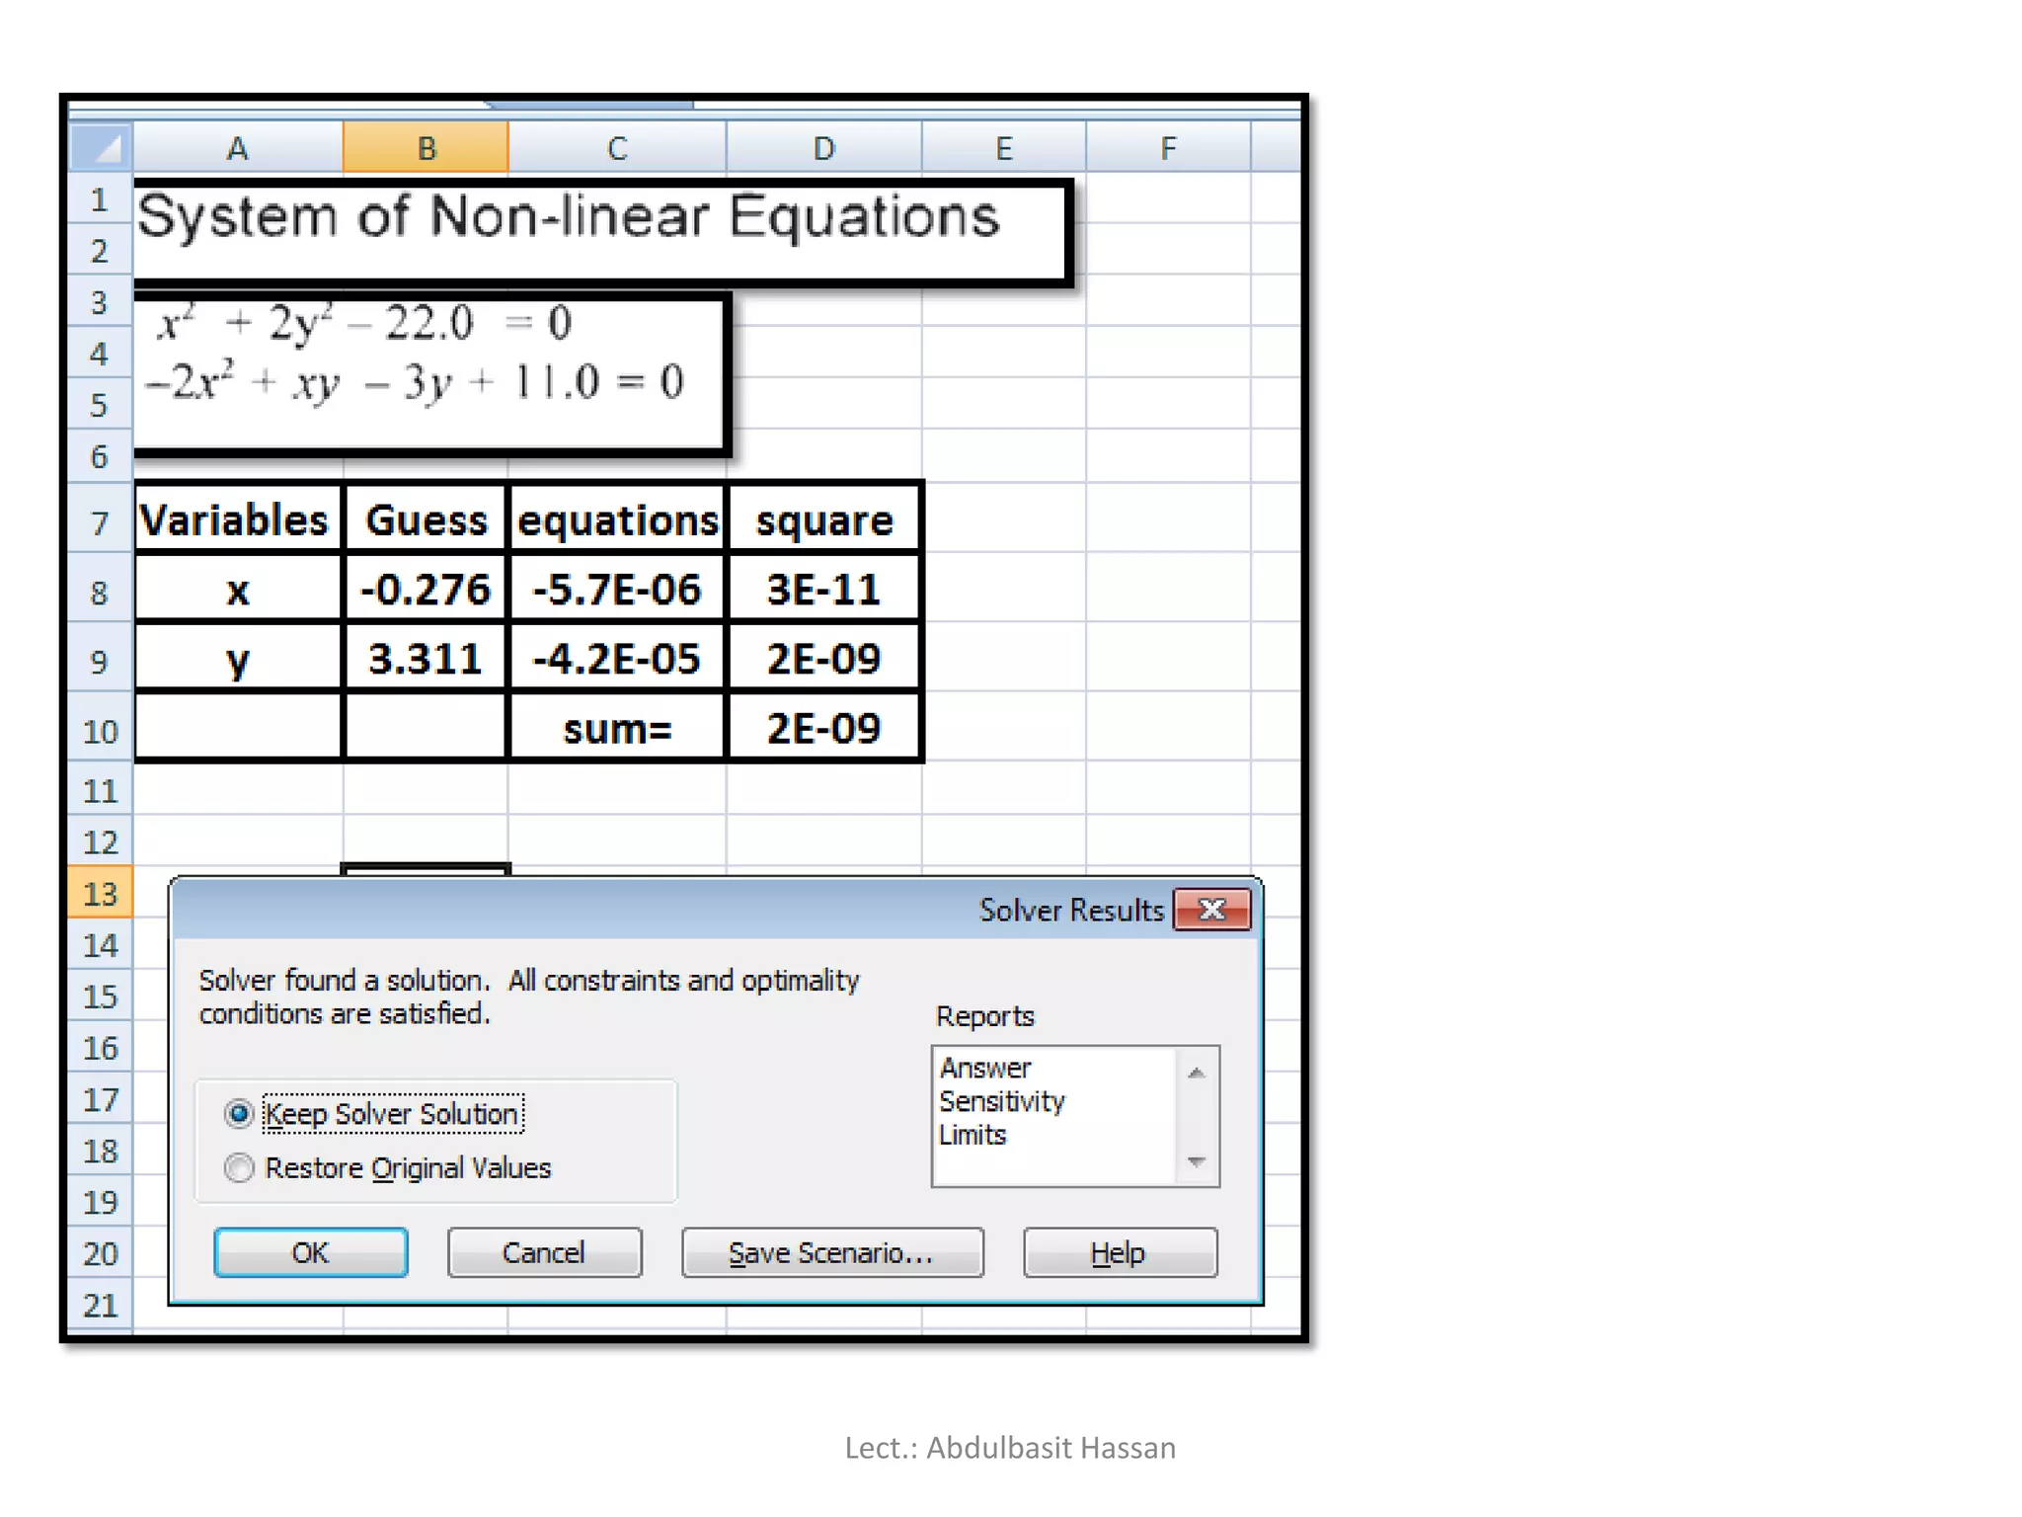The height and width of the screenshot is (1517, 2022).
Task: Click Cancel button in Solver dialog
Action: coord(544,1252)
